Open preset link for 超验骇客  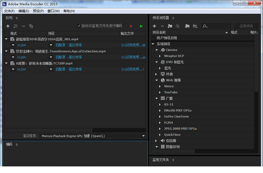point(69,45)
